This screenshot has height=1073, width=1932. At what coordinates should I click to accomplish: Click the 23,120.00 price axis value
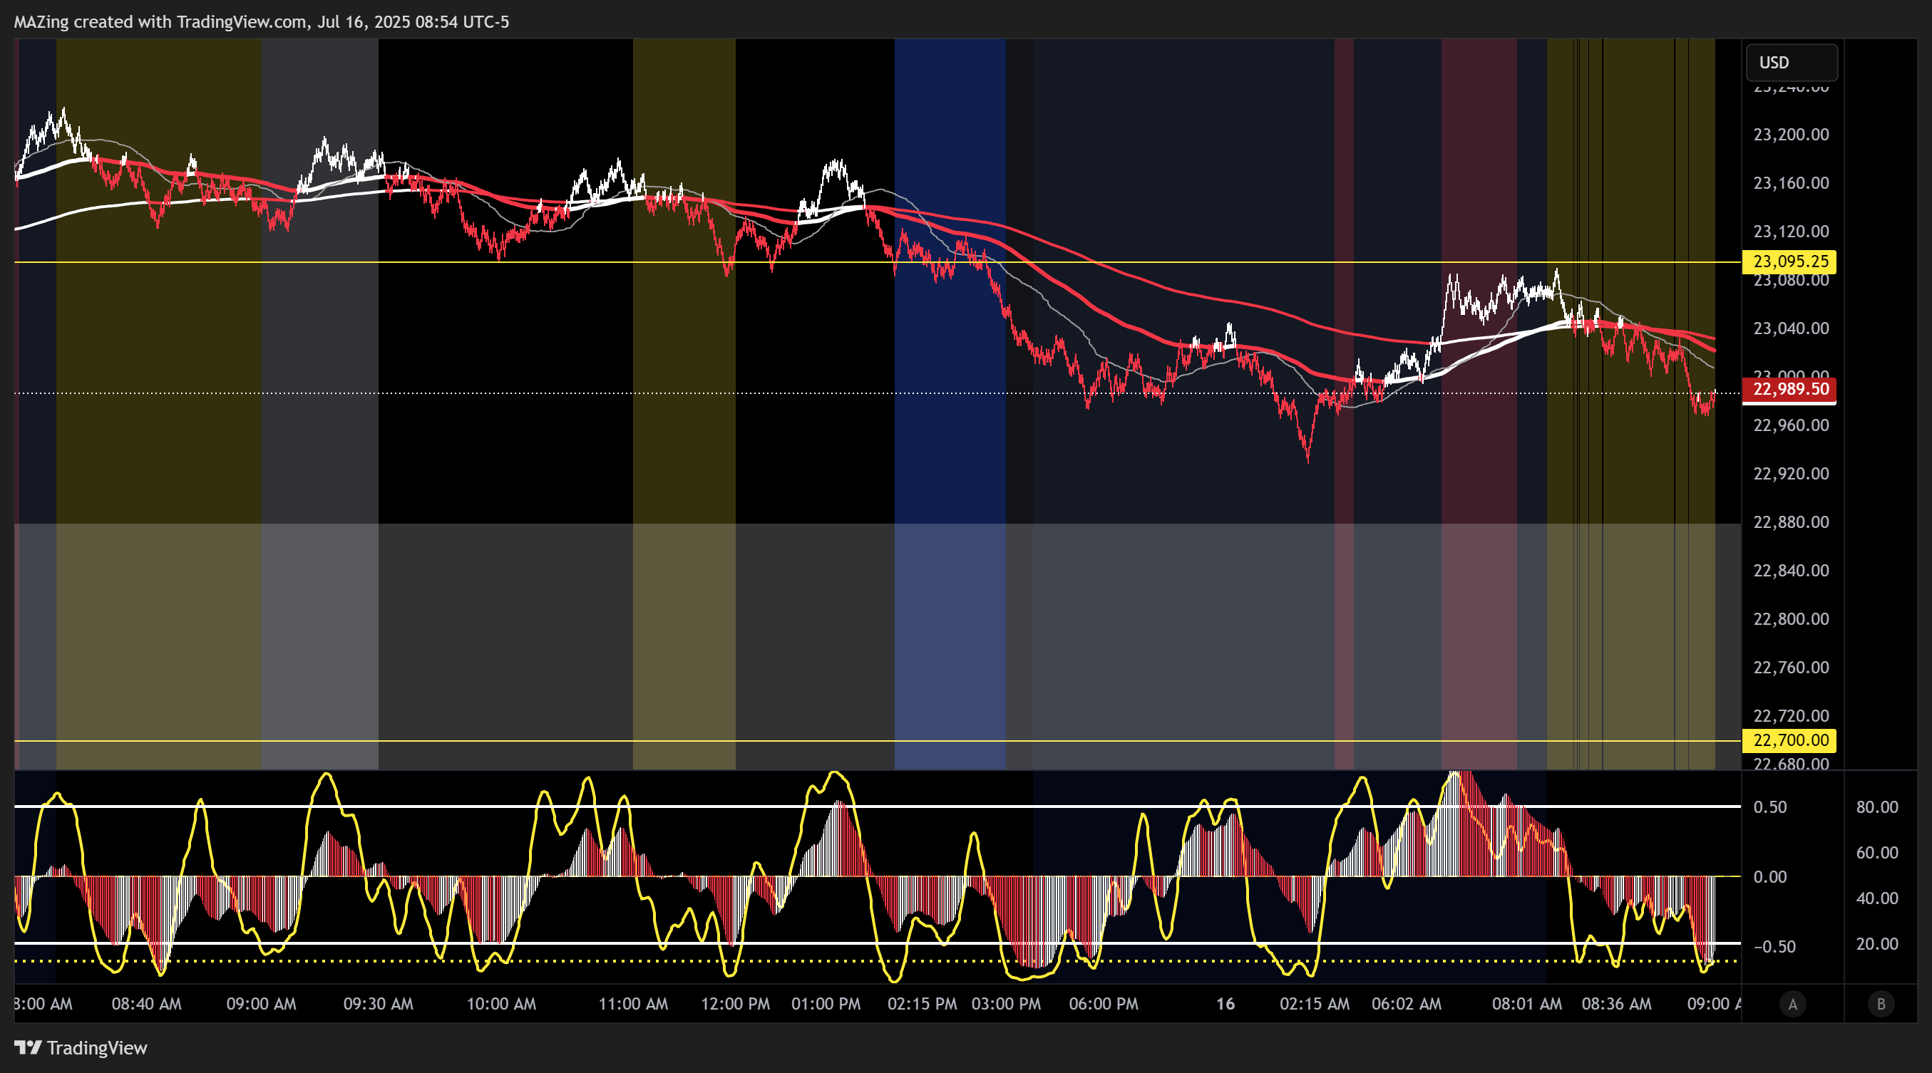coord(1791,232)
